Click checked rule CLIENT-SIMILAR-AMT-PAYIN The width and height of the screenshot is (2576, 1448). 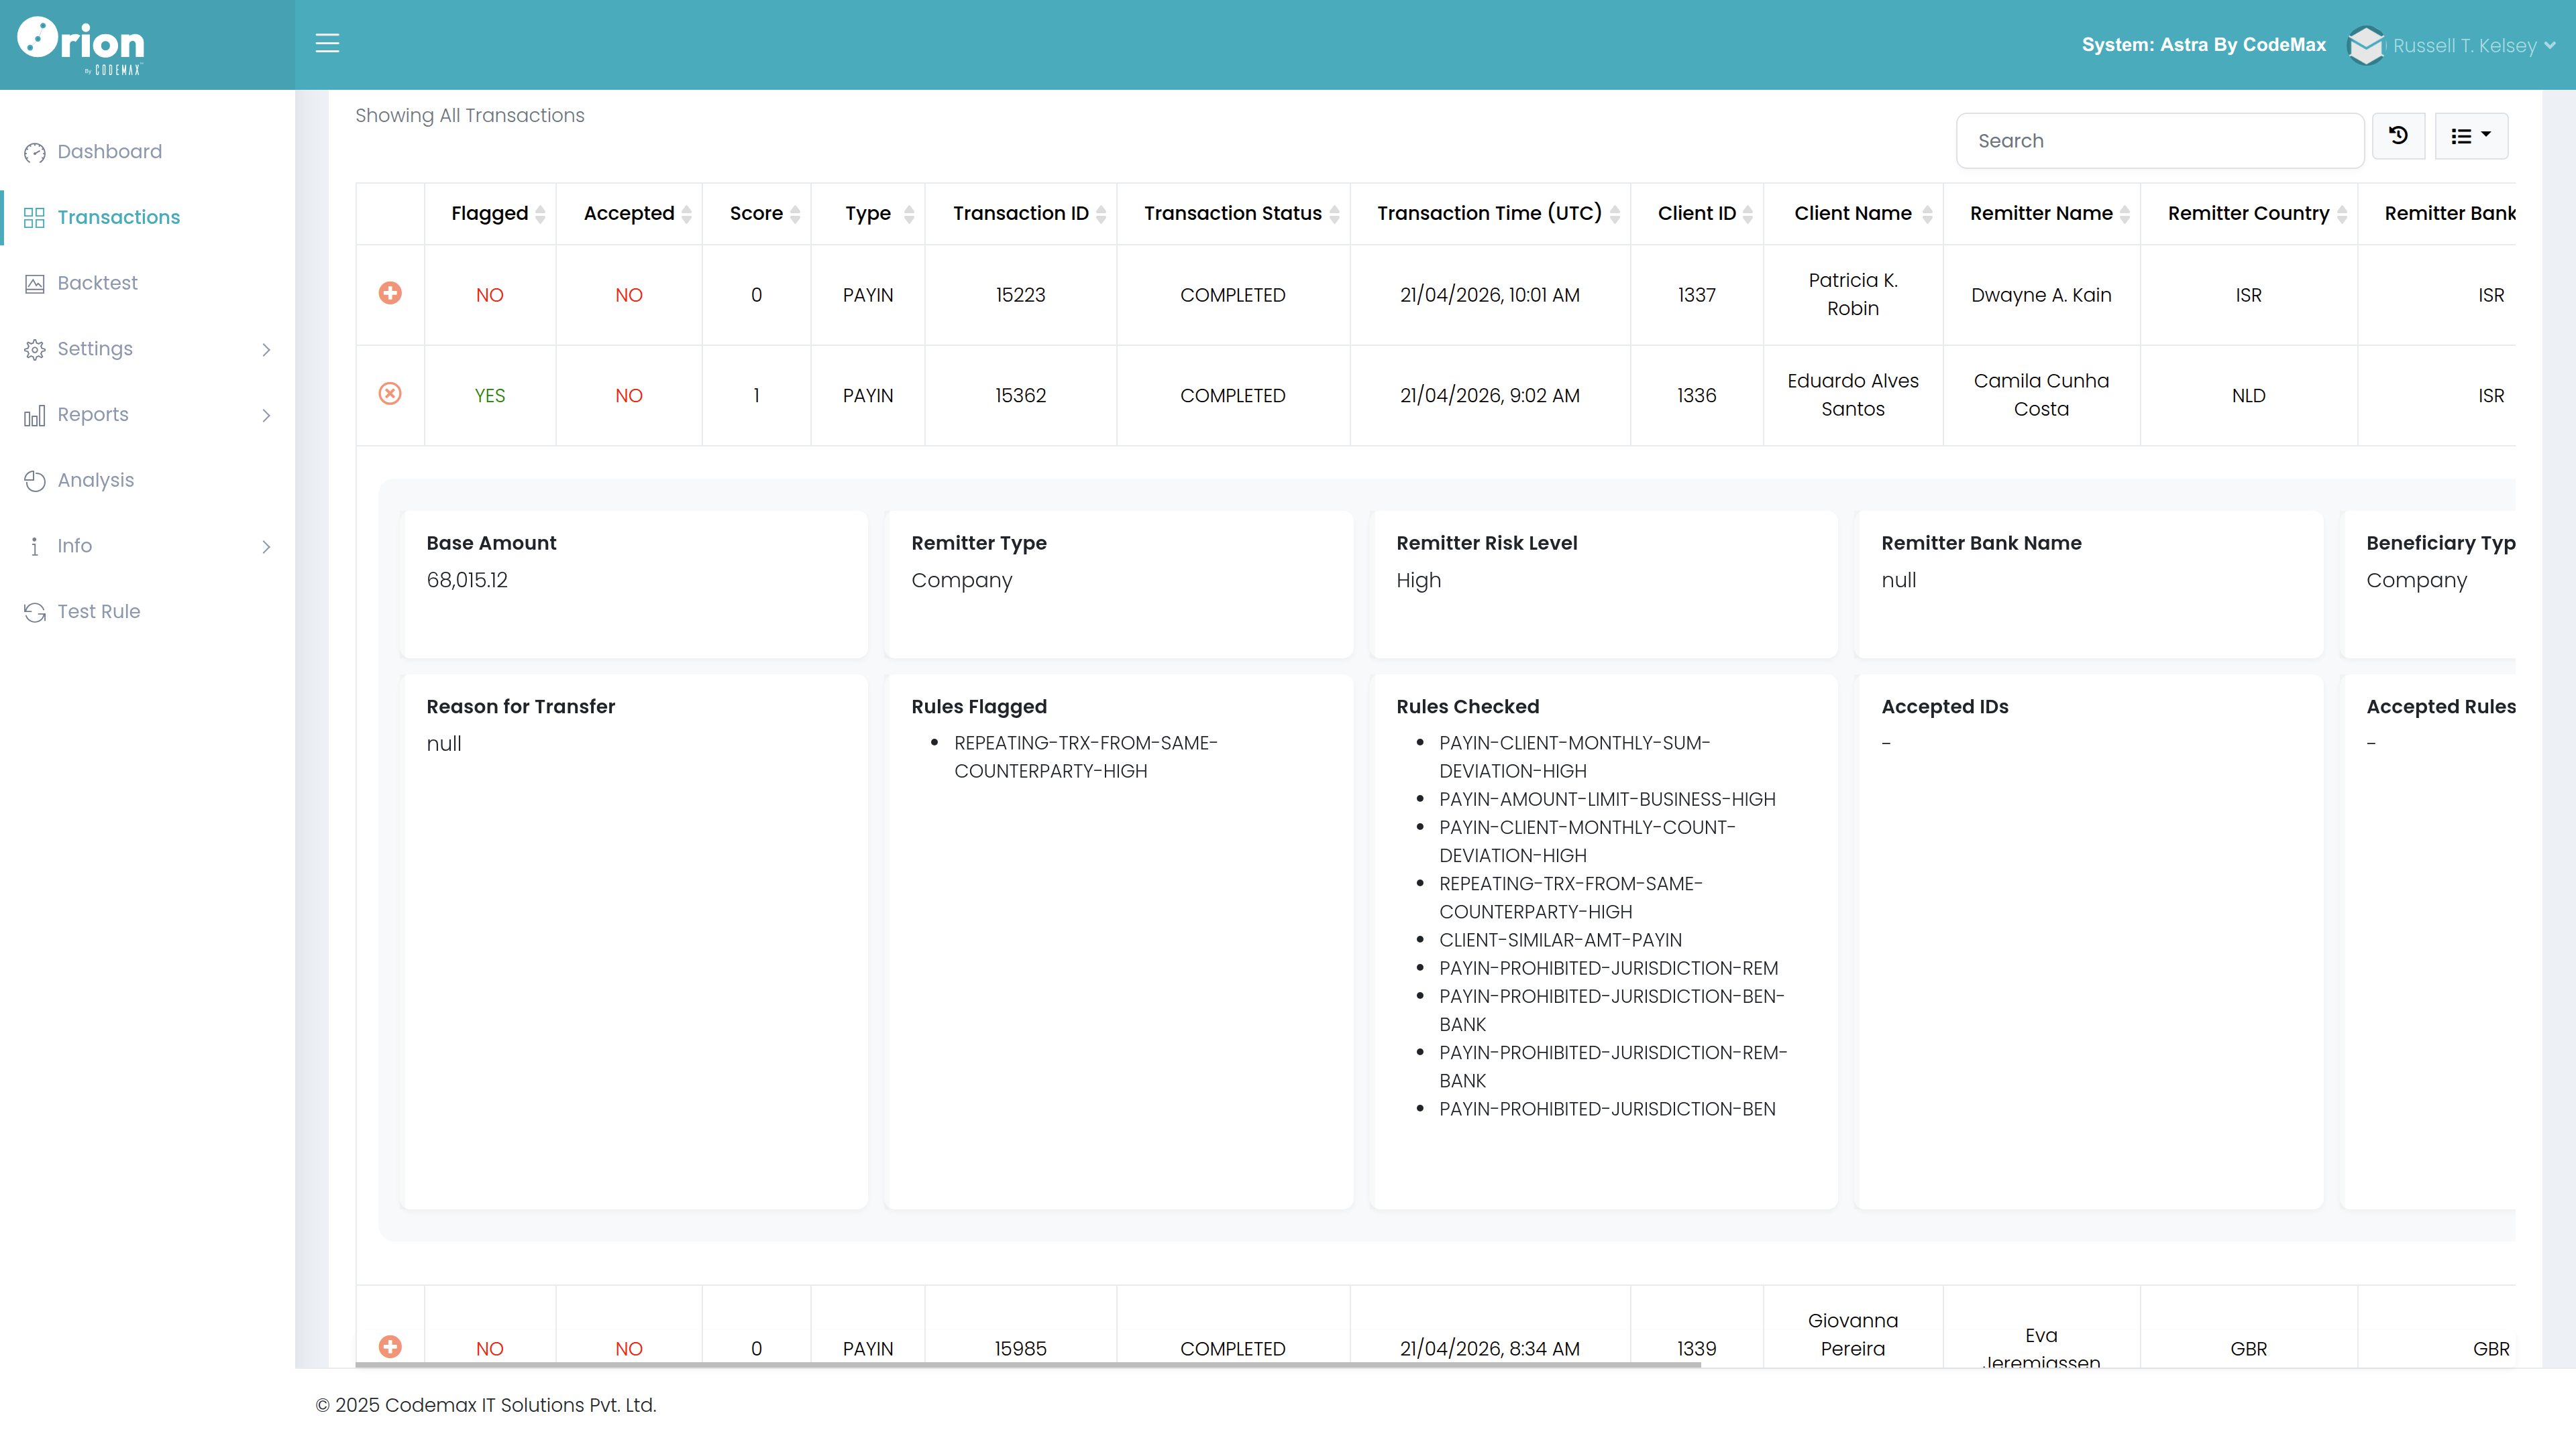1560,941
